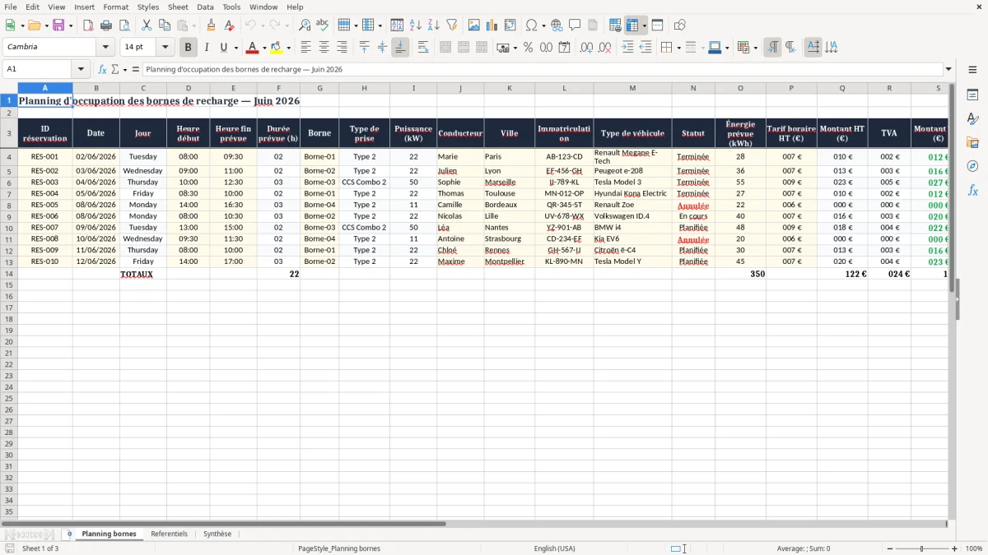Click Sort Ascending icon

tap(416, 25)
